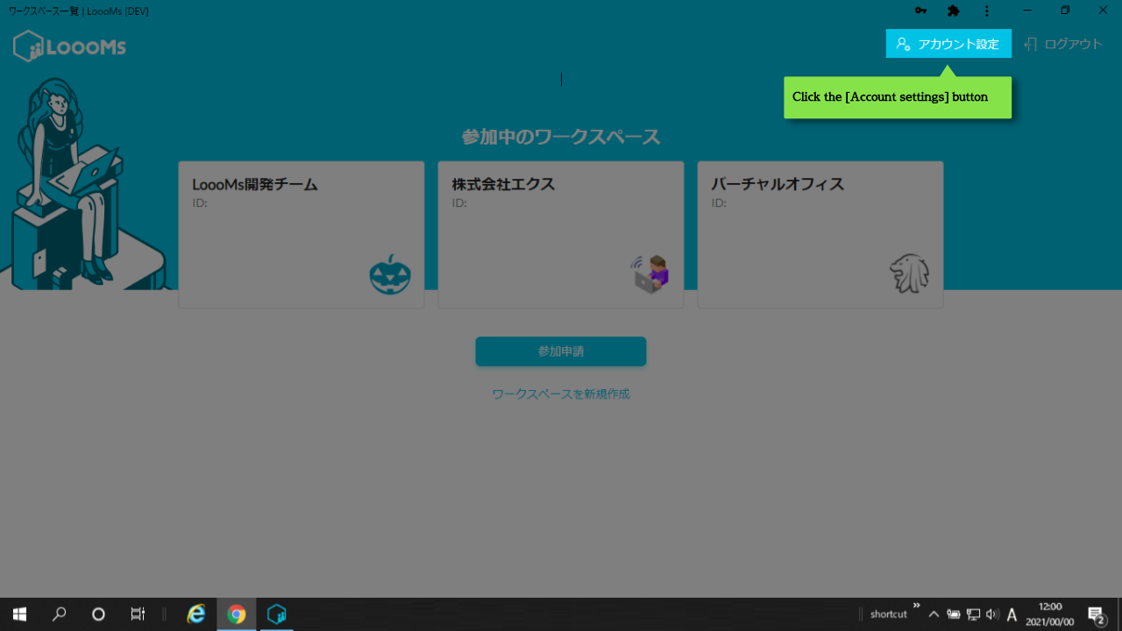Open the browser extensions puzzle icon
Screen dimensions: 1122x631
(954, 11)
